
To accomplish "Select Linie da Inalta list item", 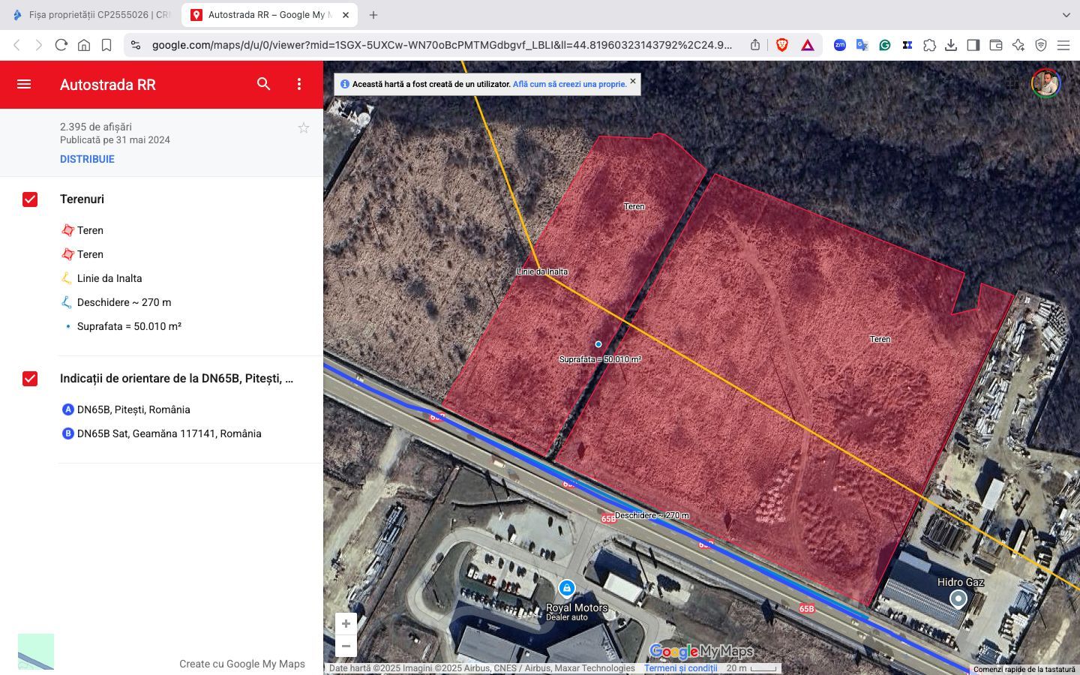I will [109, 278].
